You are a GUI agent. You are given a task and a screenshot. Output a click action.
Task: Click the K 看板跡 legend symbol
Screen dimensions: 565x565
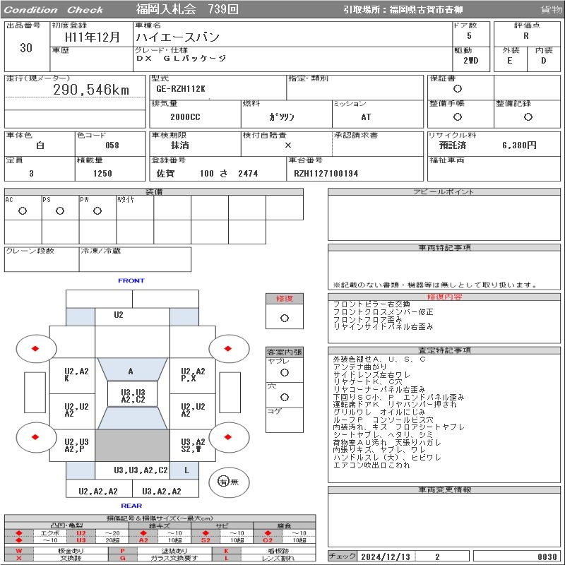[x=227, y=550]
